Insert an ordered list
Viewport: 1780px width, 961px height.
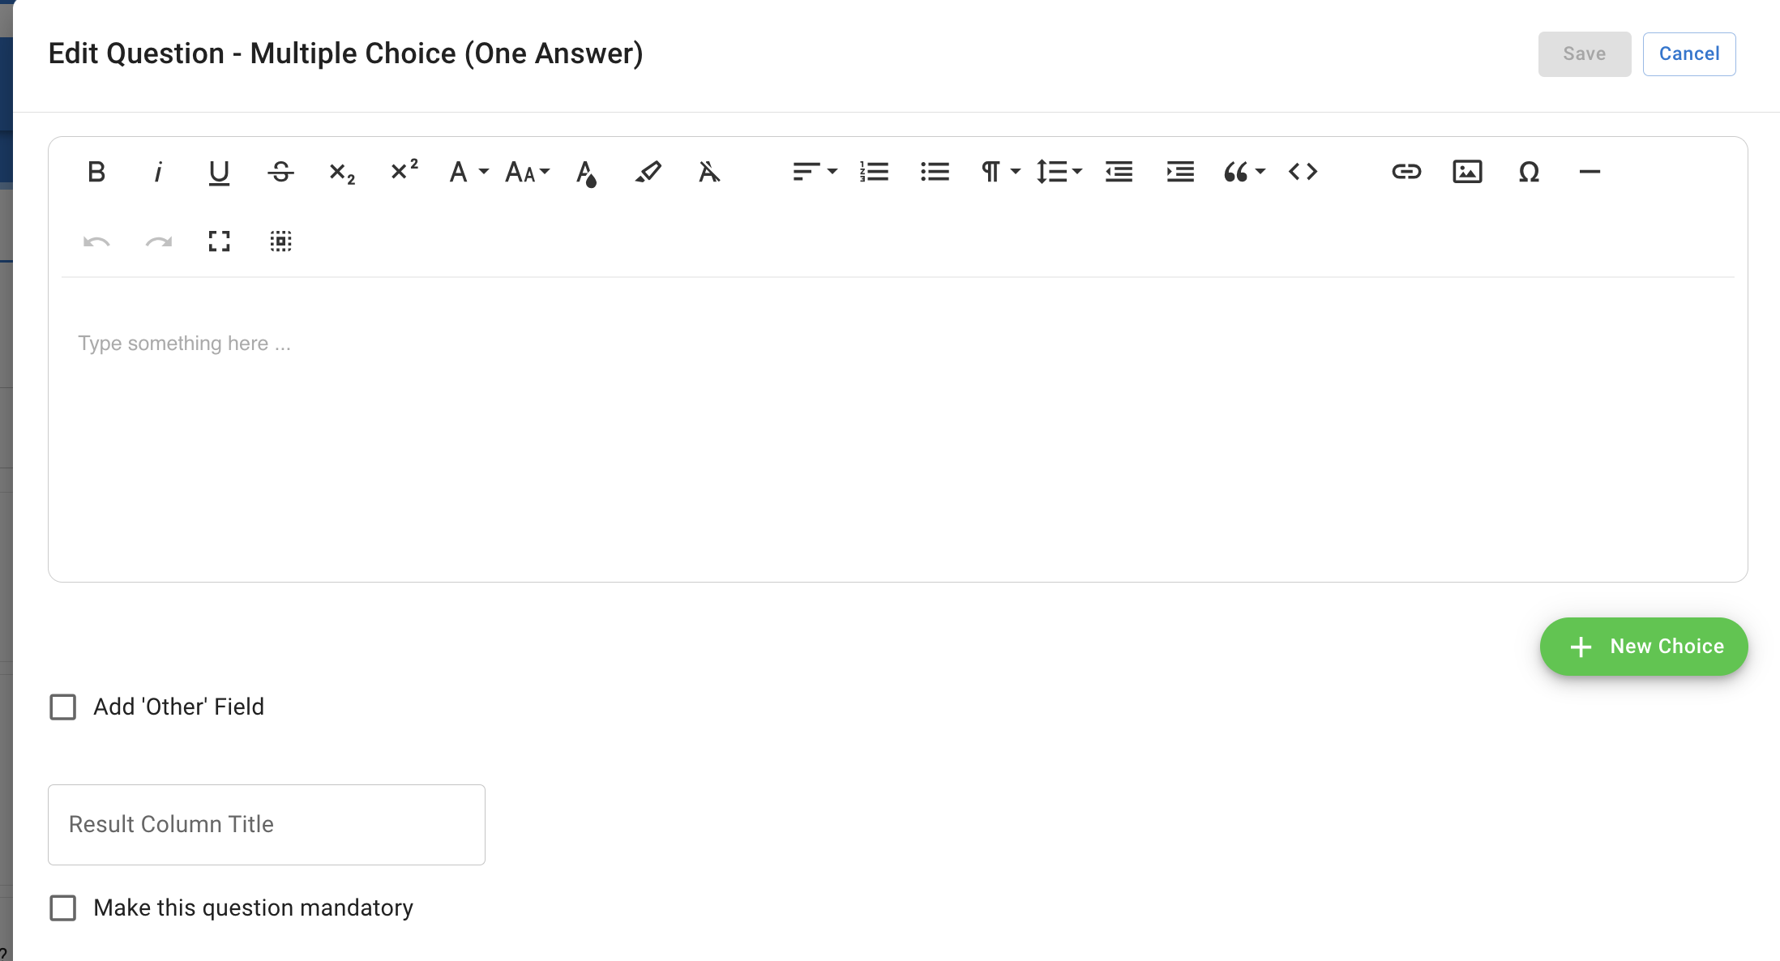coord(873,172)
